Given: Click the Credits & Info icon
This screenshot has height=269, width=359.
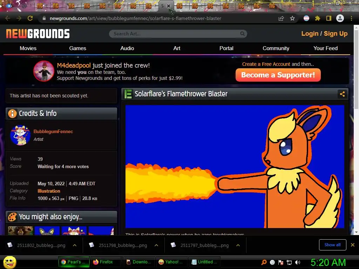Looking at the screenshot, I should [x=12, y=113].
